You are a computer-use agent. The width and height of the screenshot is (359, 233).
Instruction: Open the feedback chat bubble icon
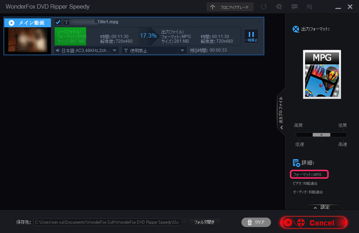click(294, 7)
